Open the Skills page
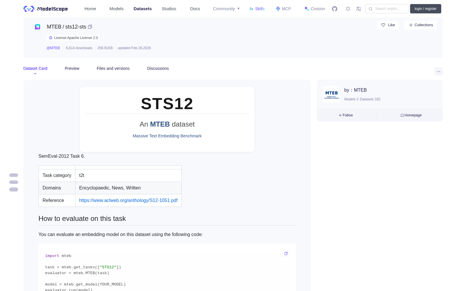Screen dimensions: 466x291 [257, 9]
